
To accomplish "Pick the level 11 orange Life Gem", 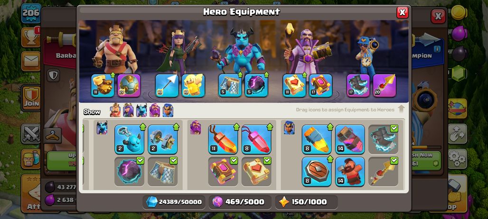I will coord(223,139).
